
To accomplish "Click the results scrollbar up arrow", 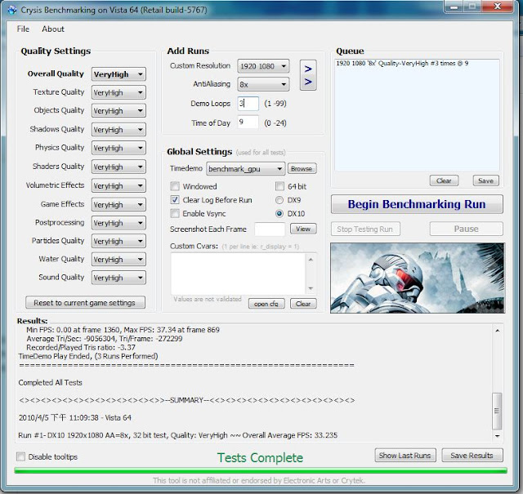I will tap(498, 331).
